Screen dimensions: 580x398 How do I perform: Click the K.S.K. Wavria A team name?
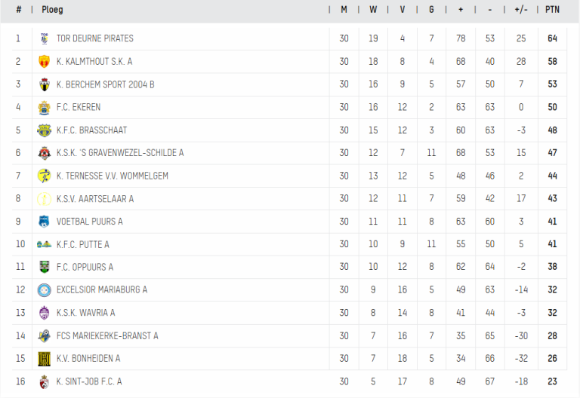[x=86, y=313]
